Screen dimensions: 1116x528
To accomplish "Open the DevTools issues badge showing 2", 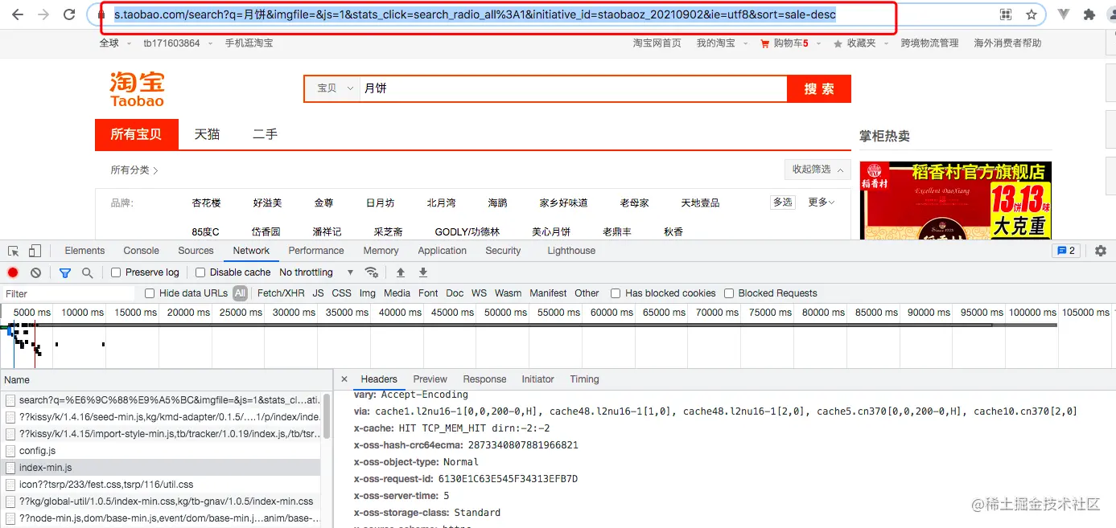I will pos(1066,251).
